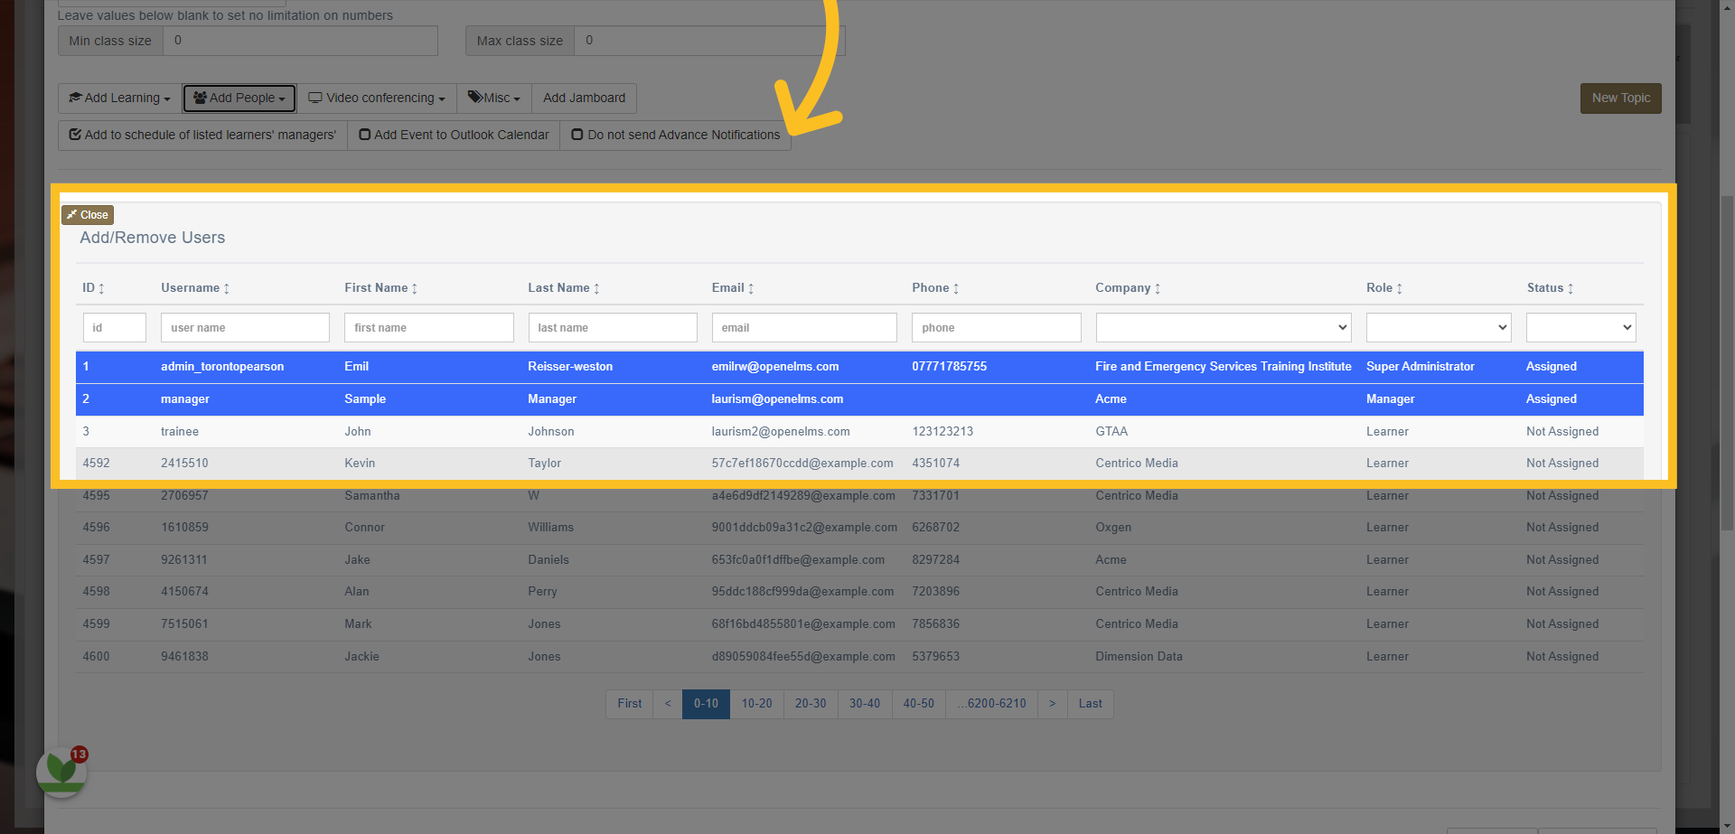The image size is (1735, 834).
Task: Open the Misc dropdown menu
Action: click(x=494, y=98)
